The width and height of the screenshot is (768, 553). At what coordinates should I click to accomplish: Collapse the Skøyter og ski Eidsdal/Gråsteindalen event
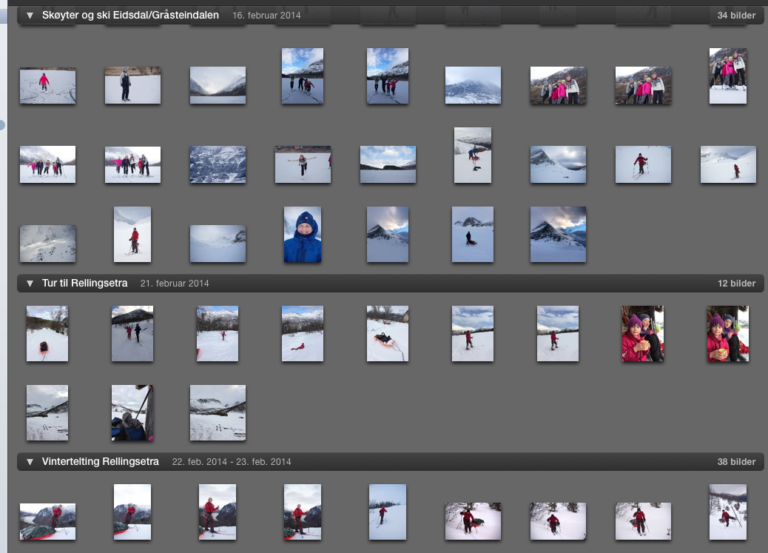[x=30, y=16]
